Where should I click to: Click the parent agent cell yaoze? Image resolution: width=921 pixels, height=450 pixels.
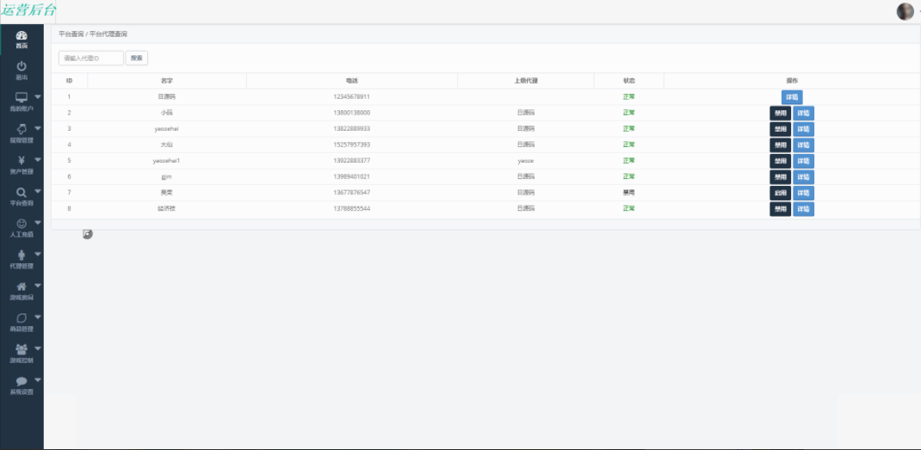coord(526,160)
